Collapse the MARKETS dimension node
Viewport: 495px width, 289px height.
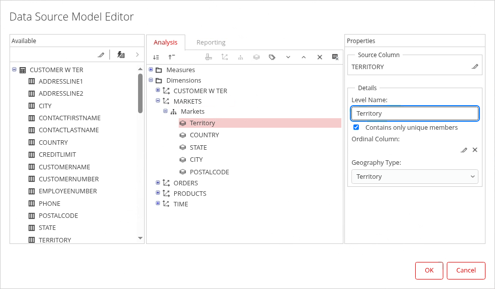coord(158,101)
